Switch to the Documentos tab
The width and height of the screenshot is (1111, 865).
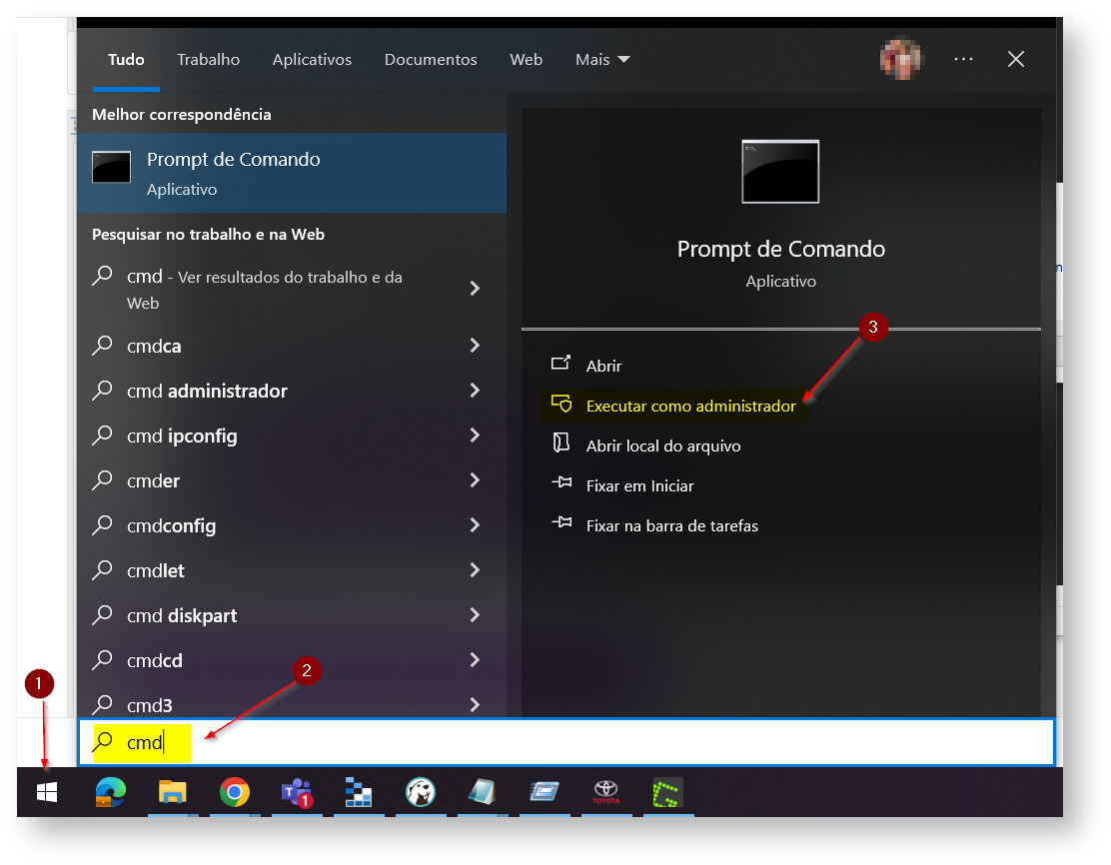pos(431,60)
